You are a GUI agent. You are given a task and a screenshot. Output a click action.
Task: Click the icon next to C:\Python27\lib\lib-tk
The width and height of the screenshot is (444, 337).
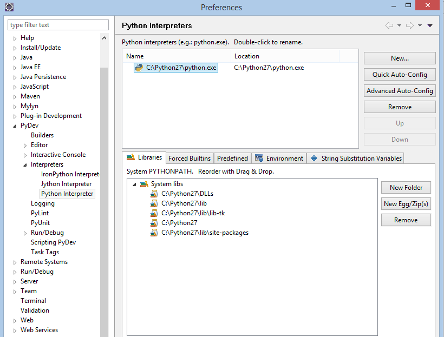[154, 213]
